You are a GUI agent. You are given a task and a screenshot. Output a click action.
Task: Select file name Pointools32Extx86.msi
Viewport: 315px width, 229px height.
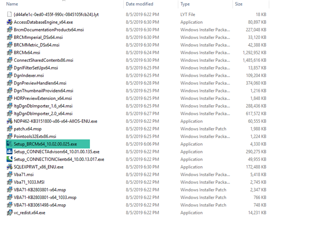(35, 136)
